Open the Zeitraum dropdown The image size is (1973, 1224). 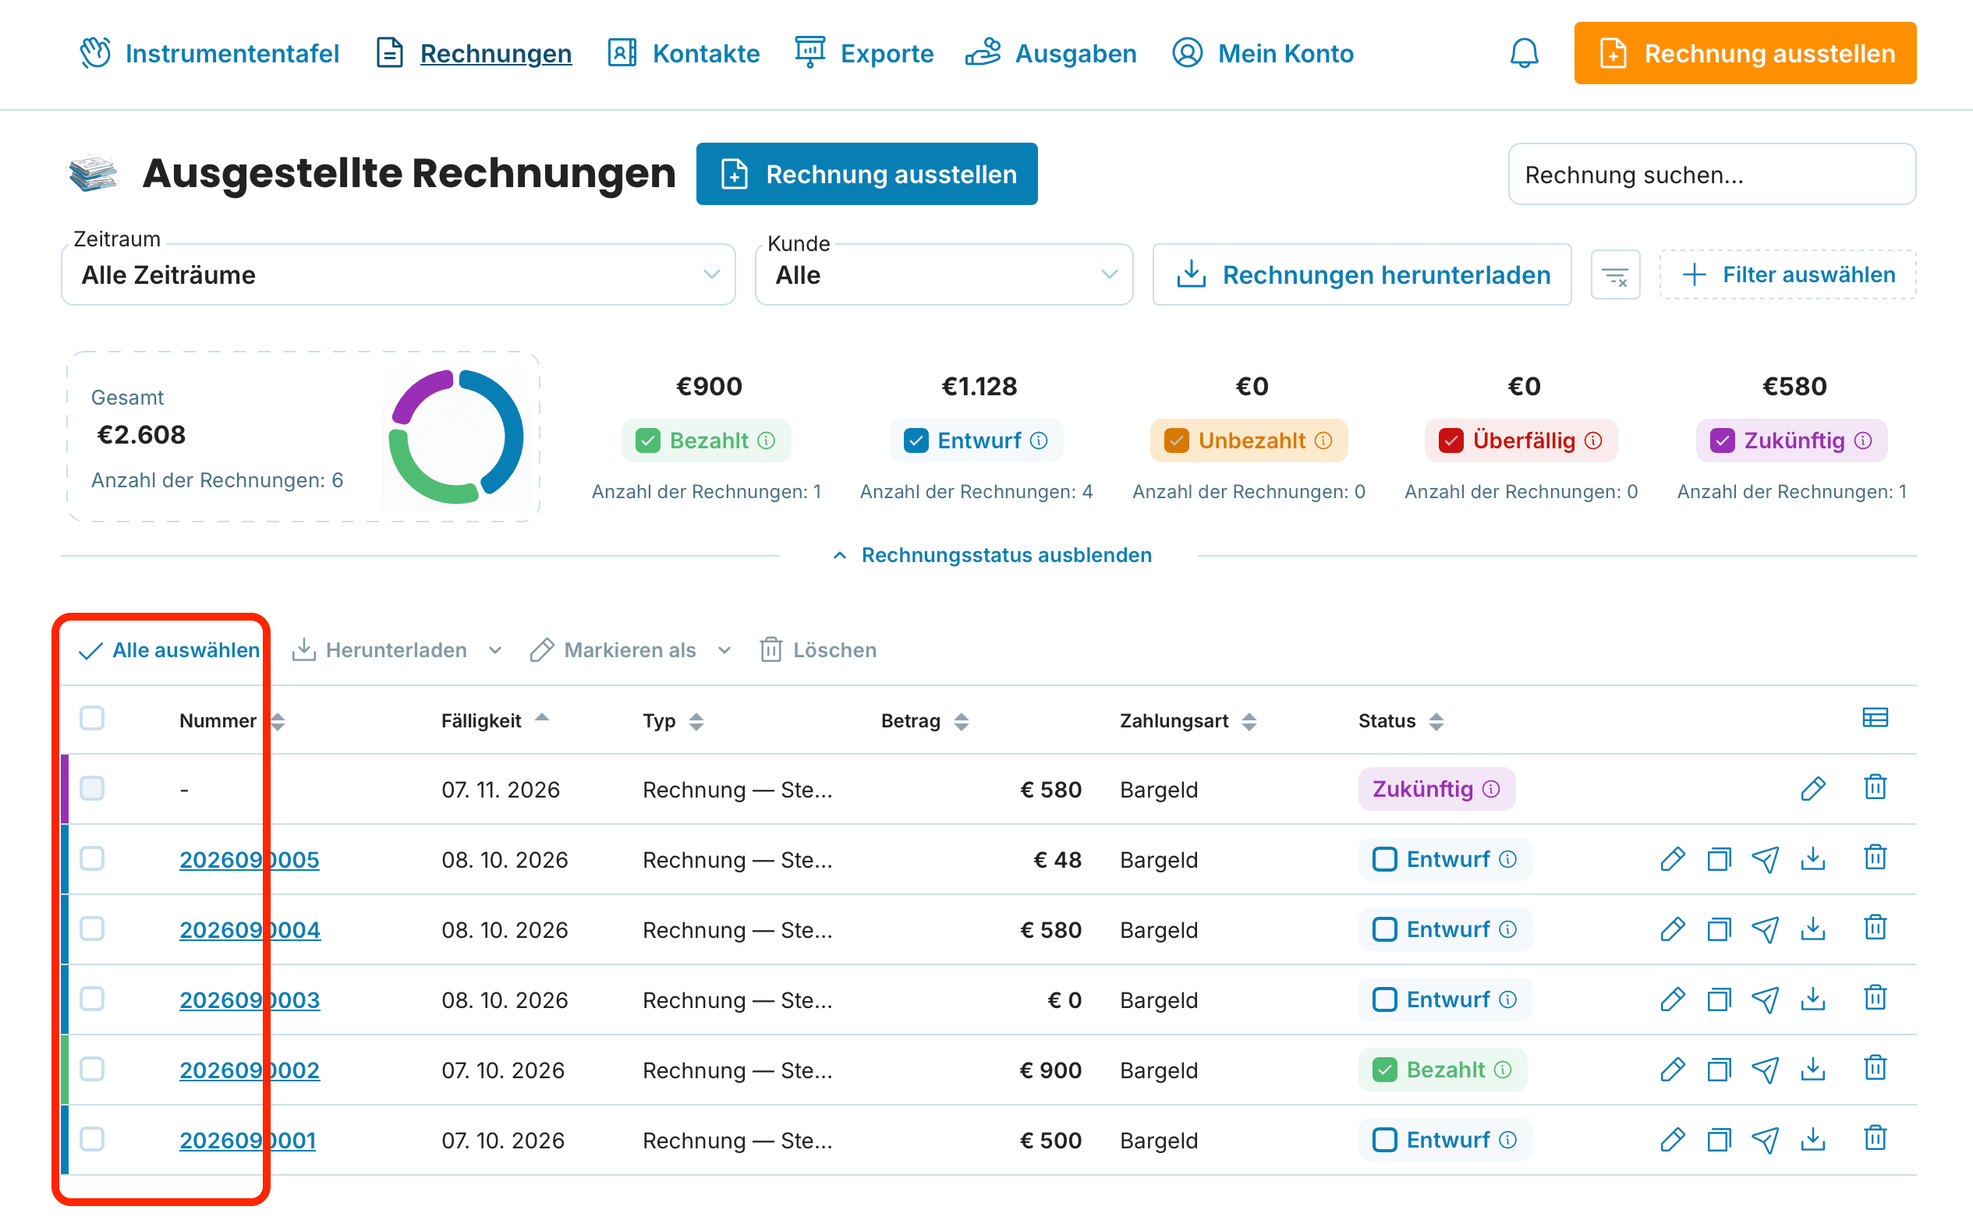tap(398, 275)
